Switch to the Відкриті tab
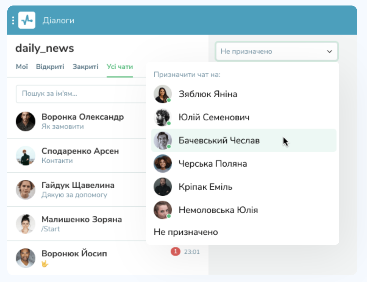 50,67
